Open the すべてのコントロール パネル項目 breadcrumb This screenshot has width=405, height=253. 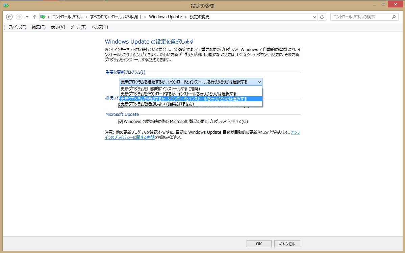[x=116, y=17]
